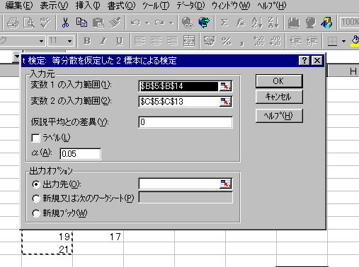Select 新規又は次のワークシート radio option
Screen dimensions: 359x267
coord(35,198)
